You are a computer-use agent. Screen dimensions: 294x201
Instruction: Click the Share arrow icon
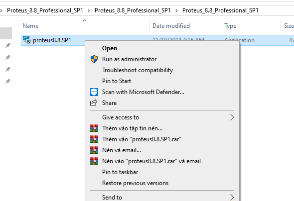coord(94,102)
